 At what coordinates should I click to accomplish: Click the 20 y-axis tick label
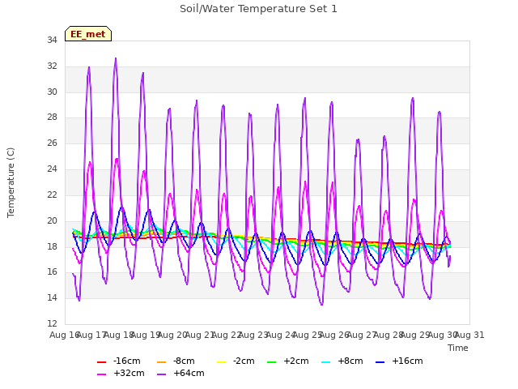(x=52, y=220)
